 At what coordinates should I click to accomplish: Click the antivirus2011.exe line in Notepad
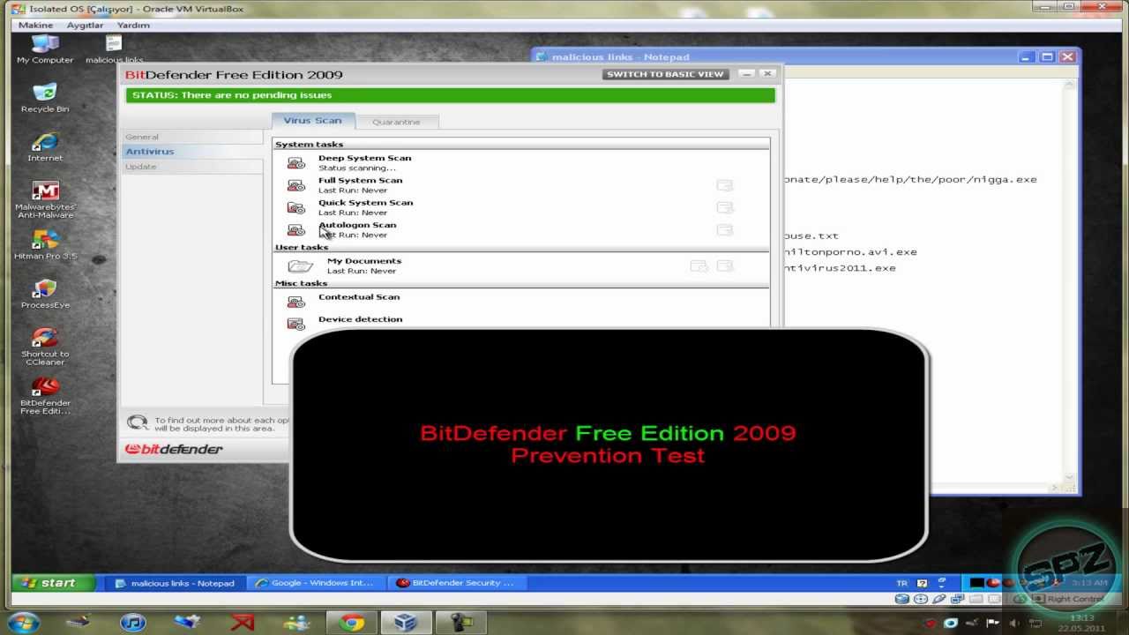pyautogui.click(x=839, y=268)
